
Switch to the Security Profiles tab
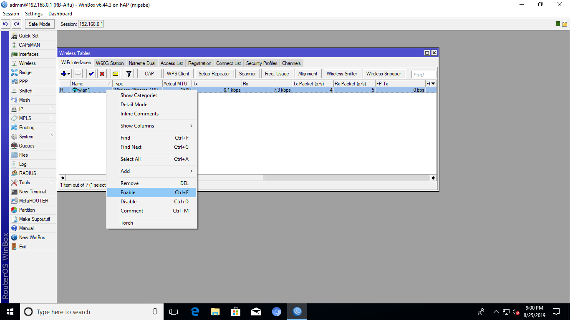point(262,63)
